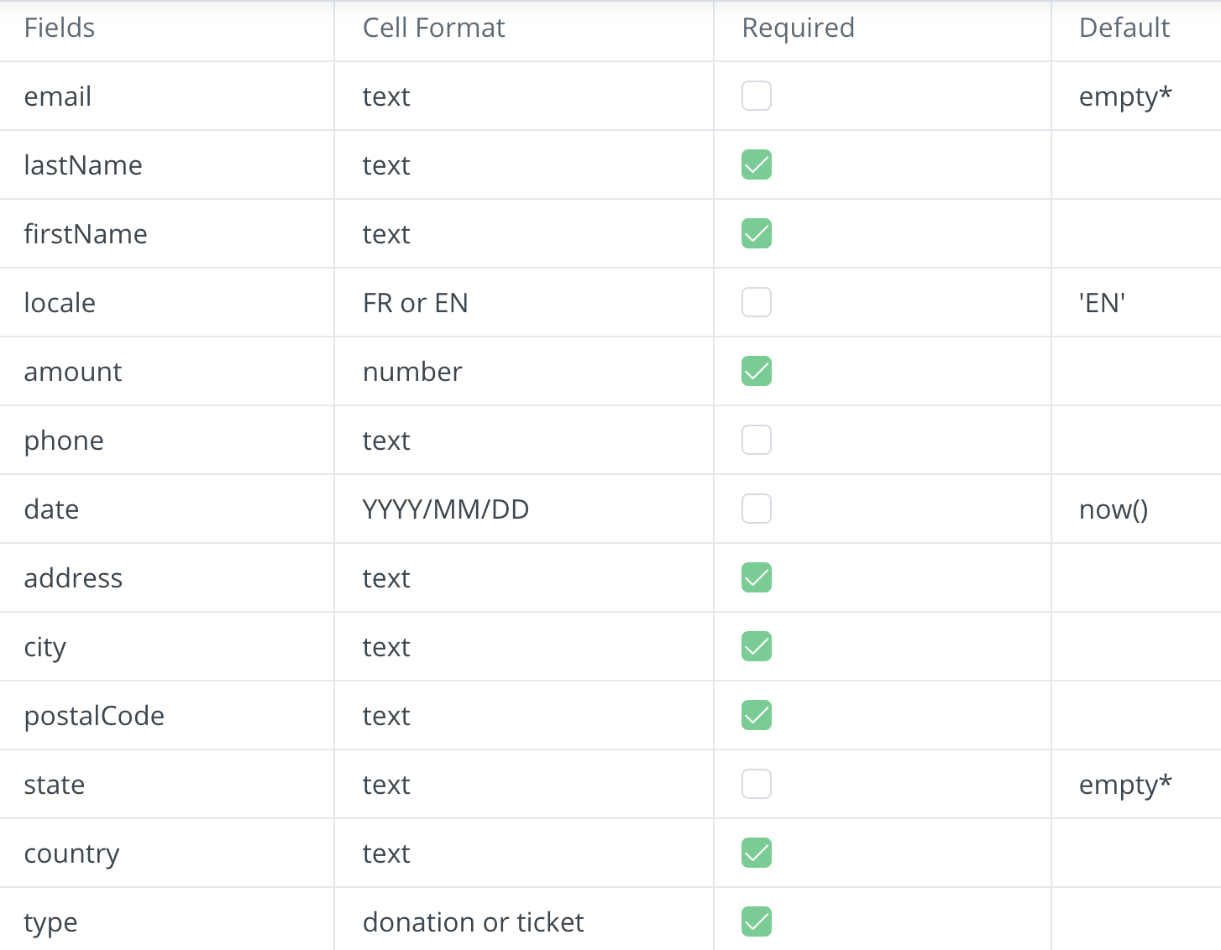Tick the date required checkbox

(756, 509)
